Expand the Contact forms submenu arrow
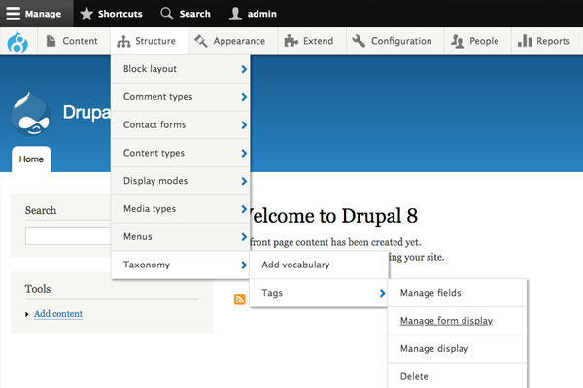Screen dimensions: 583x388 (x=244, y=125)
